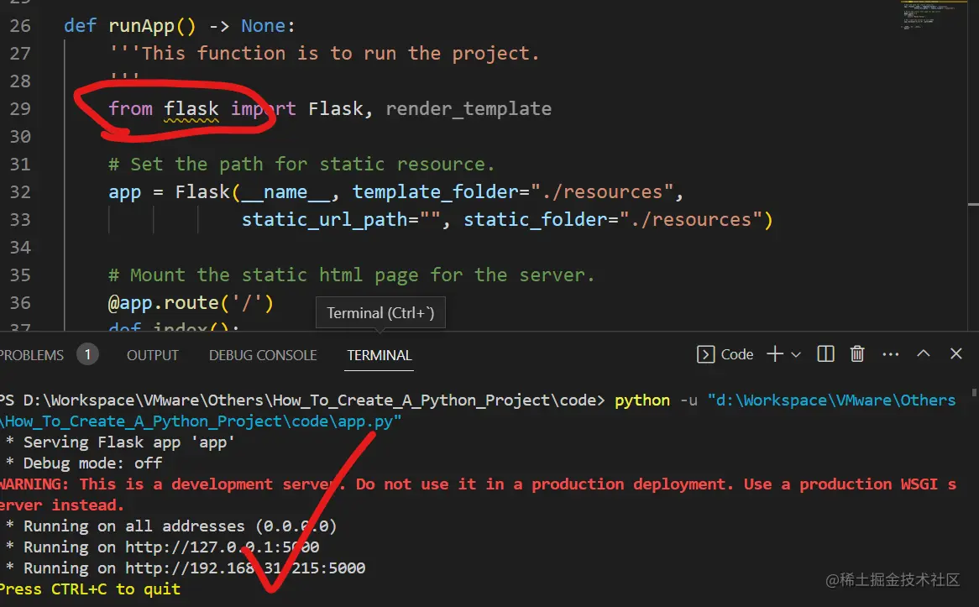Kill terminal using trash can icon
The image size is (979, 607).
click(857, 354)
